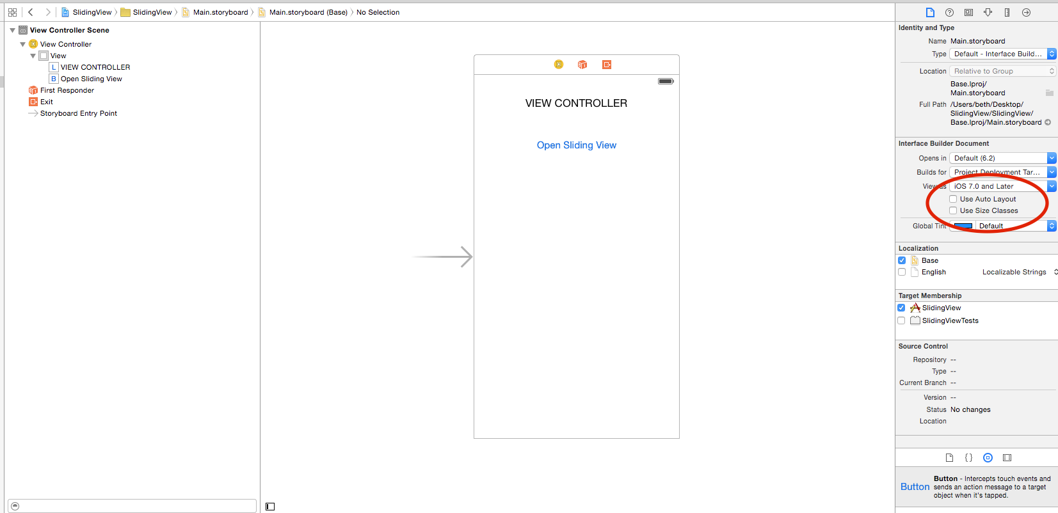1058x513 pixels.
Task: Select First Responder cube icon in scene dock
Action: (x=582, y=65)
